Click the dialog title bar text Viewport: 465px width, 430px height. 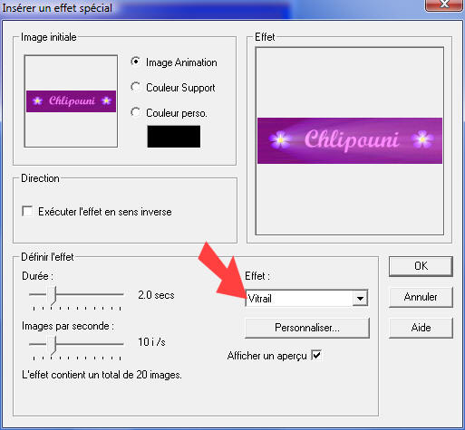coord(57,8)
